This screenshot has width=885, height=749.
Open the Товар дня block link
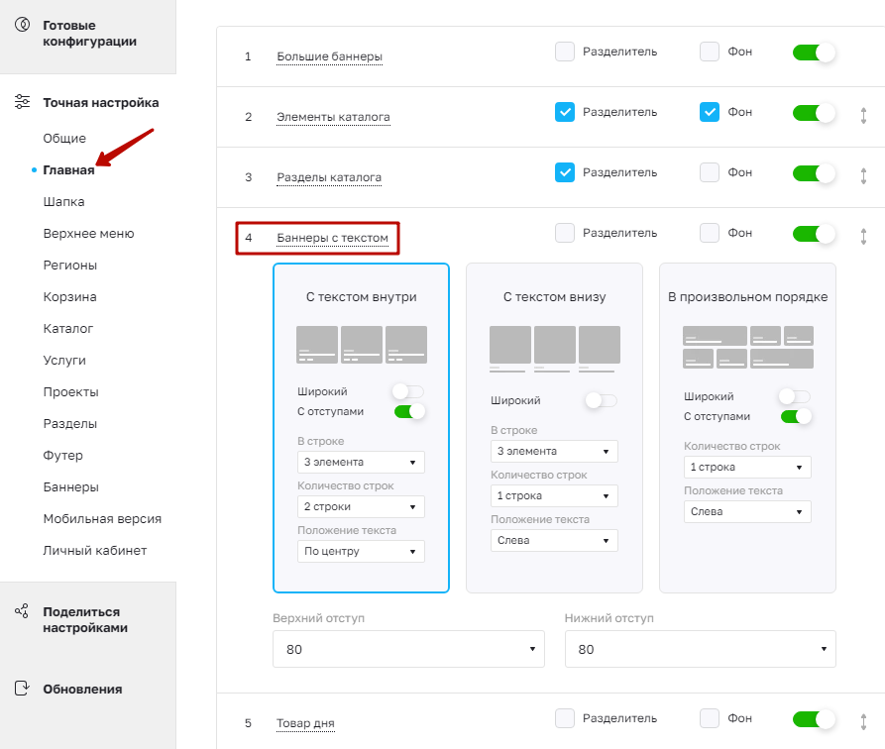click(305, 723)
